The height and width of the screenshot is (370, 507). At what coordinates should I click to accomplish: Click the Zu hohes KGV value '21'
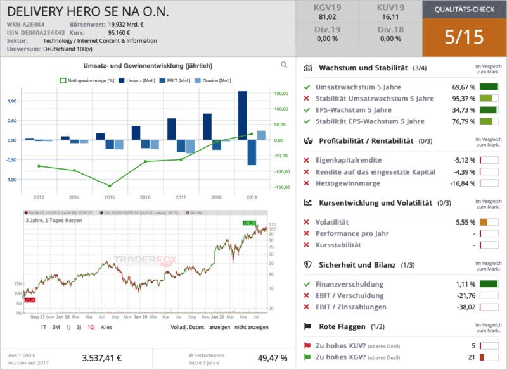tap(472, 357)
